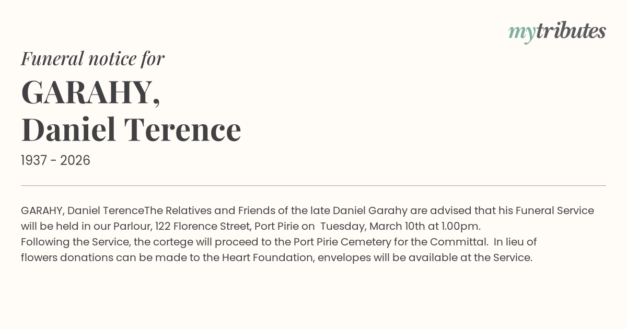Click the "1.00pm" service time
The image size is (627, 329).
point(460,226)
